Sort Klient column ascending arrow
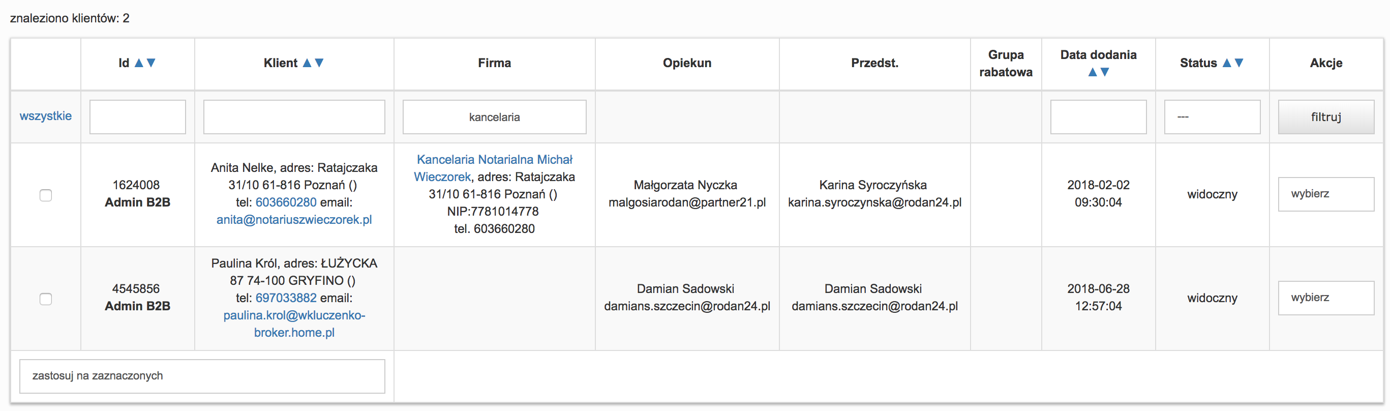Image resolution: width=1390 pixels, height=411 pixels. tap(307, 63)
